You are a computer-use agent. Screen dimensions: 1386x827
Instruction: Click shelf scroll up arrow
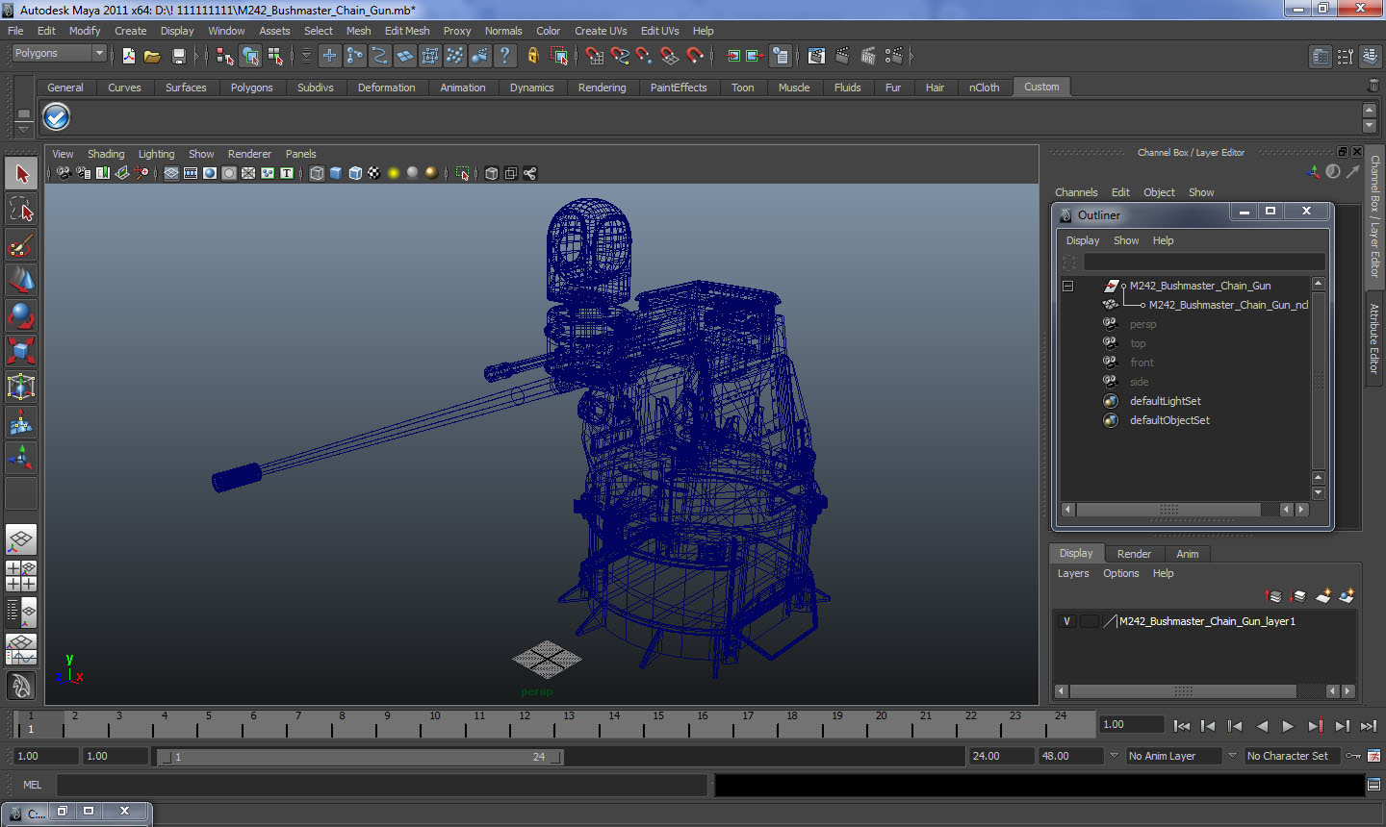click(1370, 111)
